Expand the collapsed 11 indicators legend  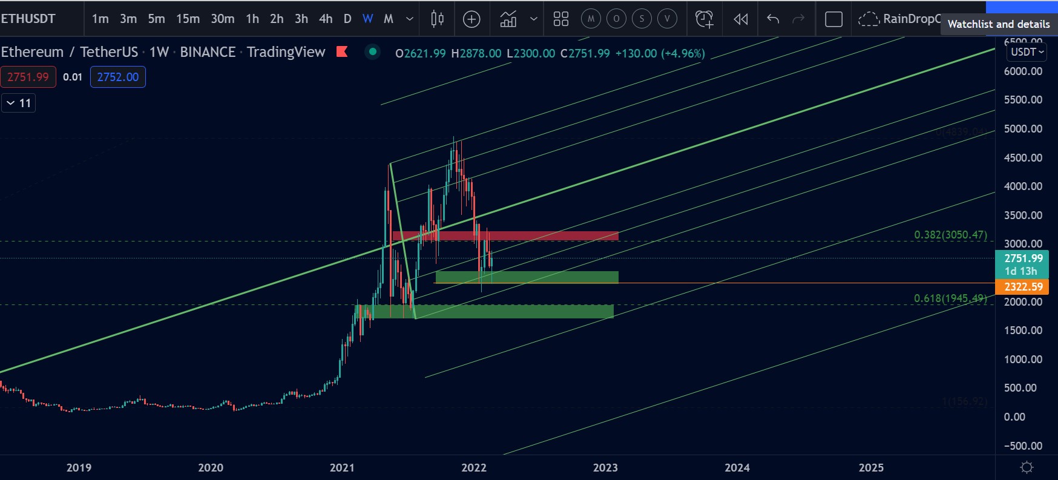point(18,103)
